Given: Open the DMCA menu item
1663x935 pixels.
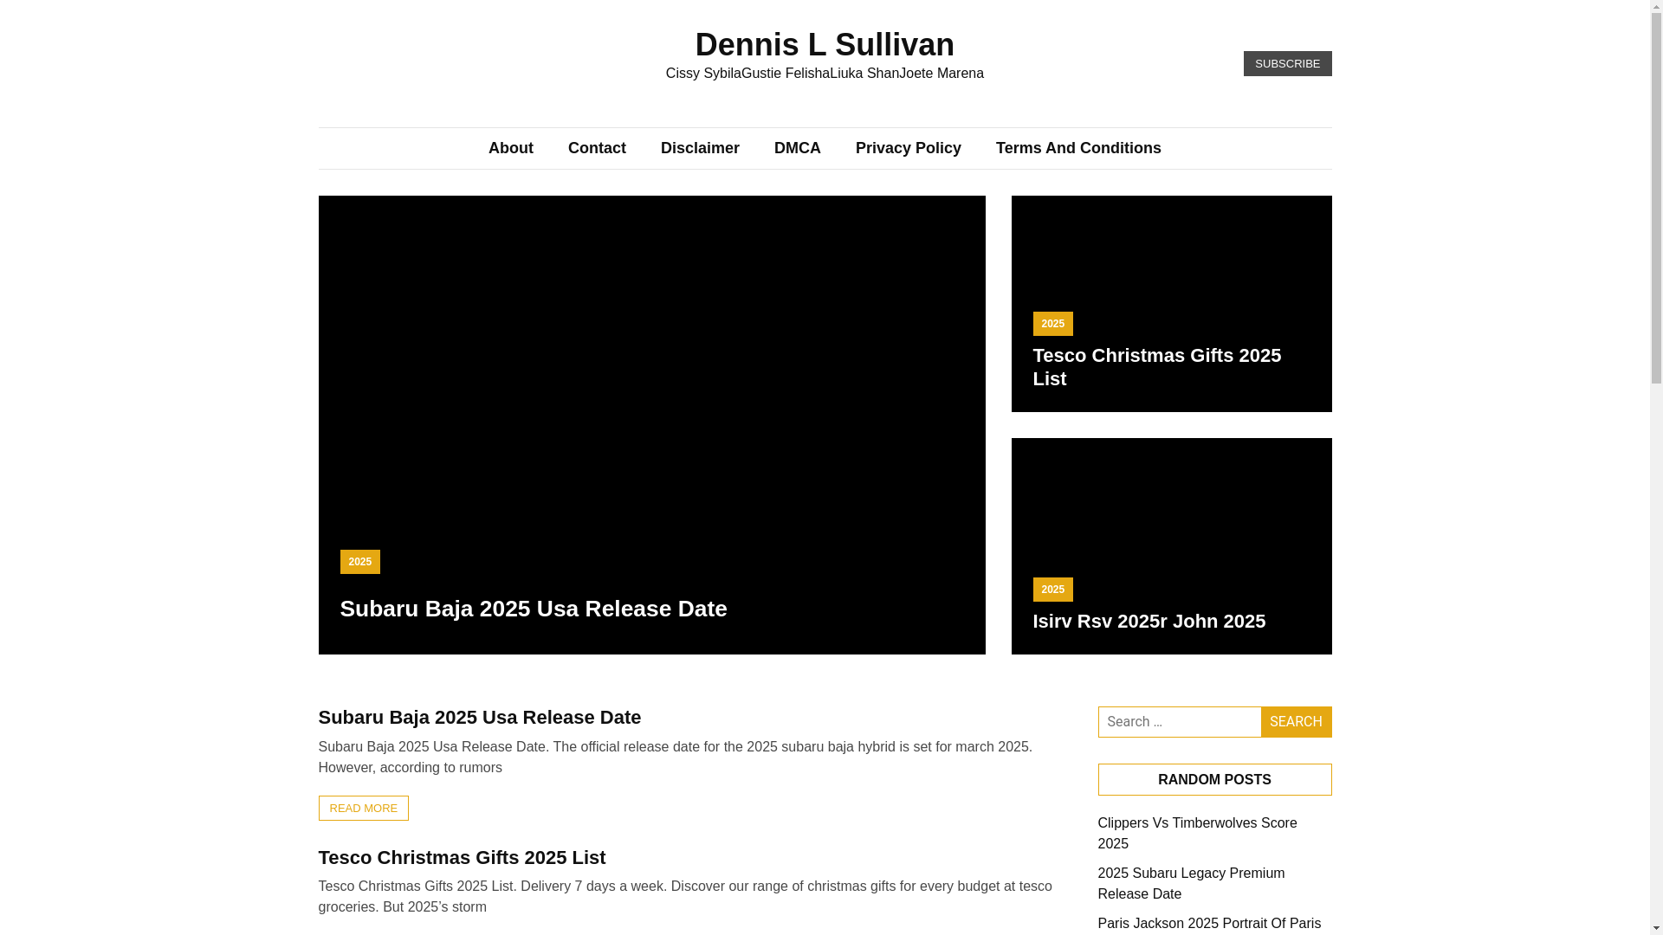Looking at the screenshot, I should point(798,148).
